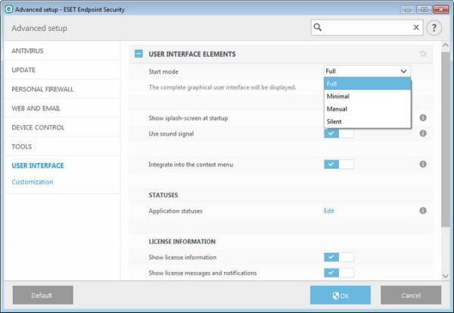
Task: Toggle Show license messages and notifications
Action: point(339,273)
